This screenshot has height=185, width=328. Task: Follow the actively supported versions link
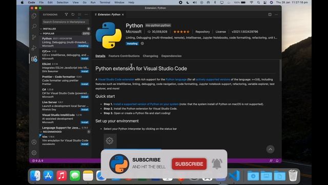[213, 80]
